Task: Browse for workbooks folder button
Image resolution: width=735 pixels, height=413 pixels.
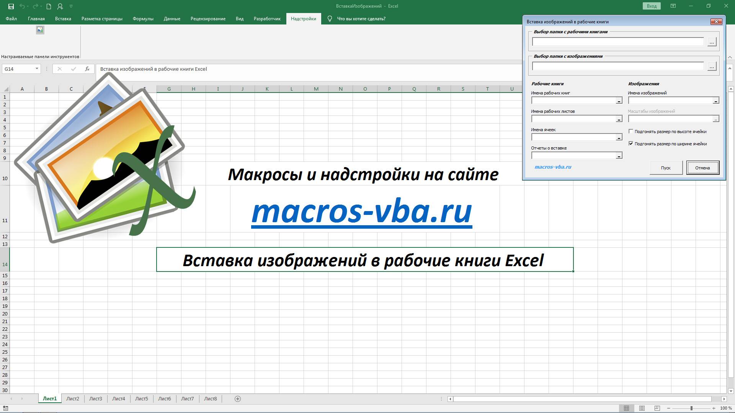Action: pyautogui.click(x=712, y=42)
